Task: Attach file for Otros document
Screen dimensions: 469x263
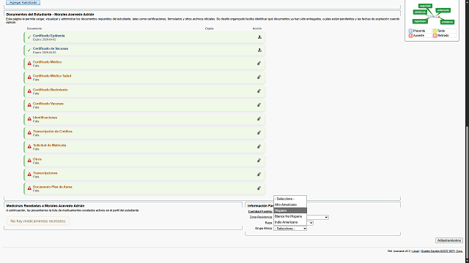Action: click(259, 161)
